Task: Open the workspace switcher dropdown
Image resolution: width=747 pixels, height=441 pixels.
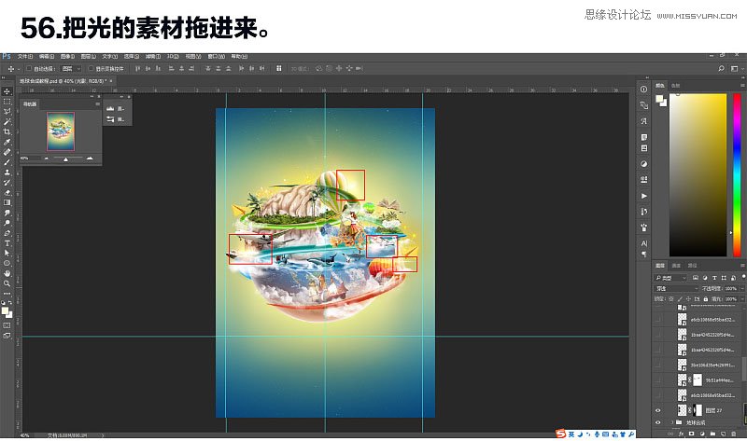Action: 736,68
